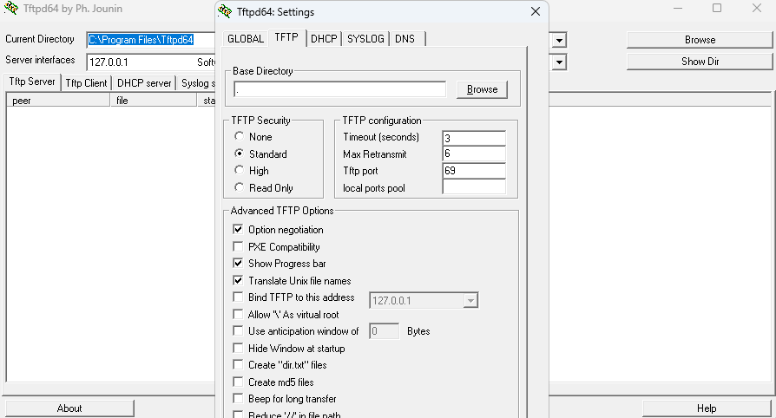
Task: Enable Use anticipation window option
Action: click(x=238, y=331)
